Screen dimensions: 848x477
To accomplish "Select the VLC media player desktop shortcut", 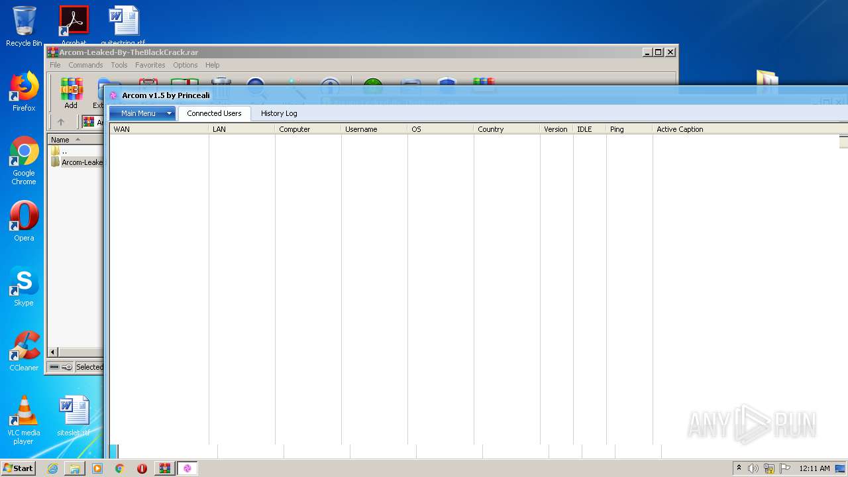I will tap(24, 420).
